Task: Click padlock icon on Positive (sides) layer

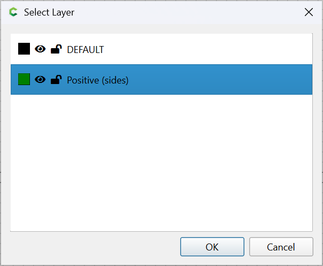Action: 56,80
